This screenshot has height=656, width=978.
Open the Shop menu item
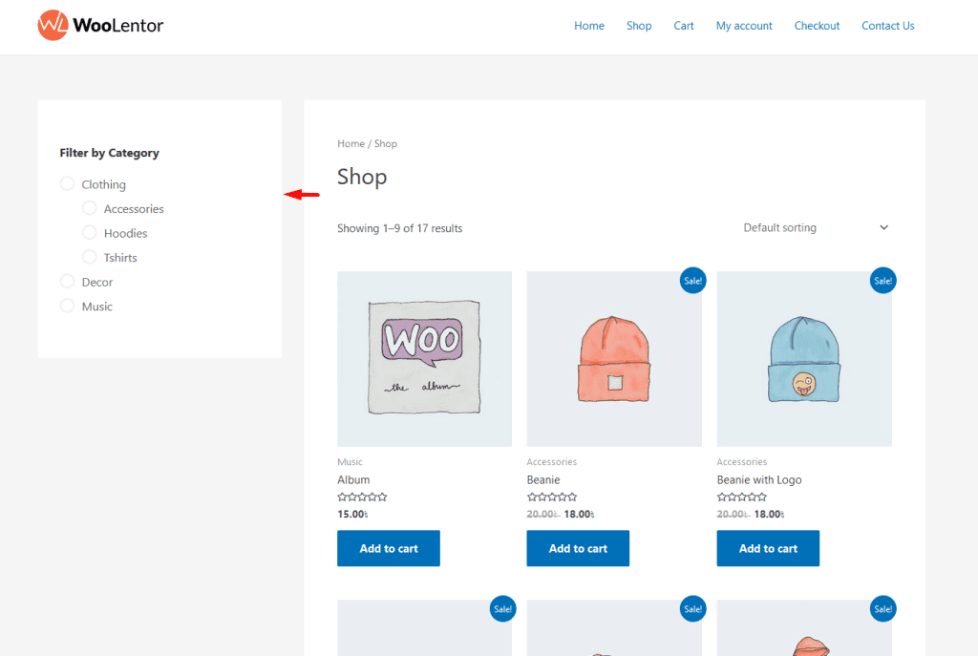[639, 26]
